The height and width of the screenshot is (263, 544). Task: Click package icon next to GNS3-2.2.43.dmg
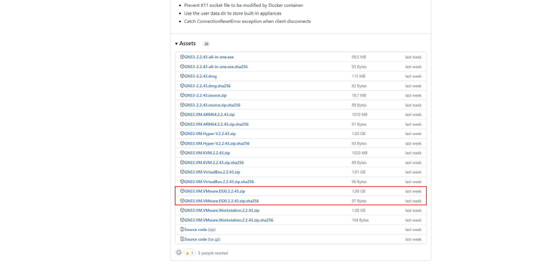point(182,76)
